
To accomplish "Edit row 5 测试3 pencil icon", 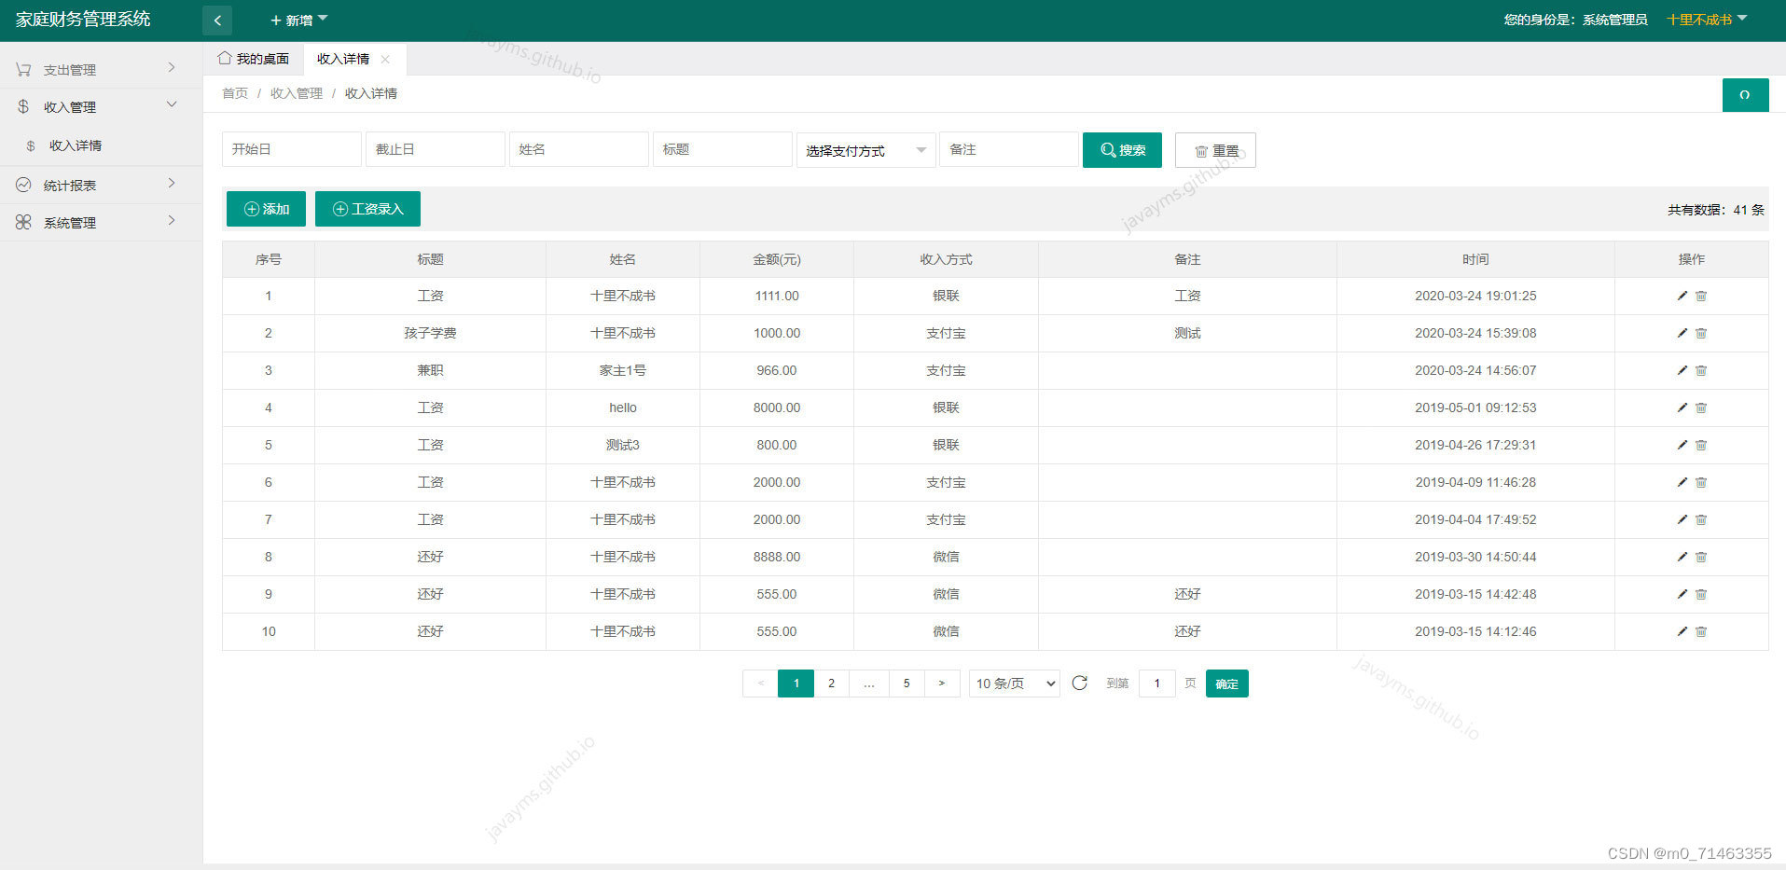I will [1682, 445].
